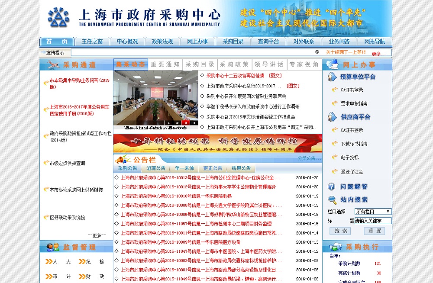Open 上海市2016-2017年度公务用车 handbook link
433x283 pixels.
(x=80, y=110)
